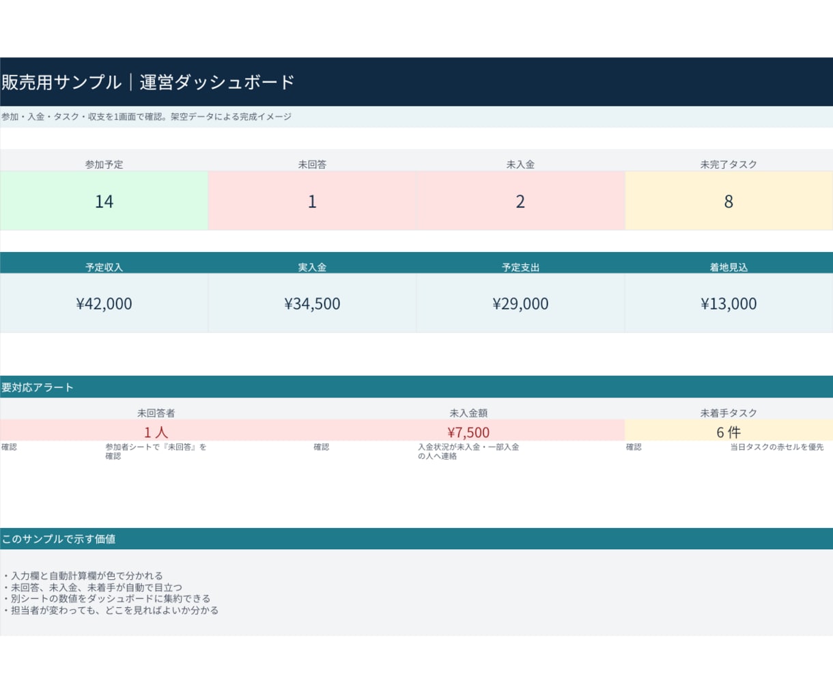
Task: Select the 未完了タスク value 8 cell
Action: (729, 201)
